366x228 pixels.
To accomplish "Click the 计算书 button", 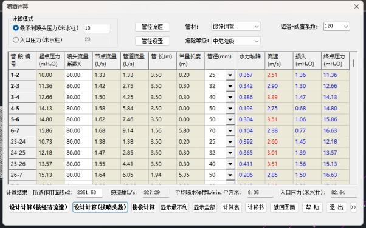I will (255, 207).
